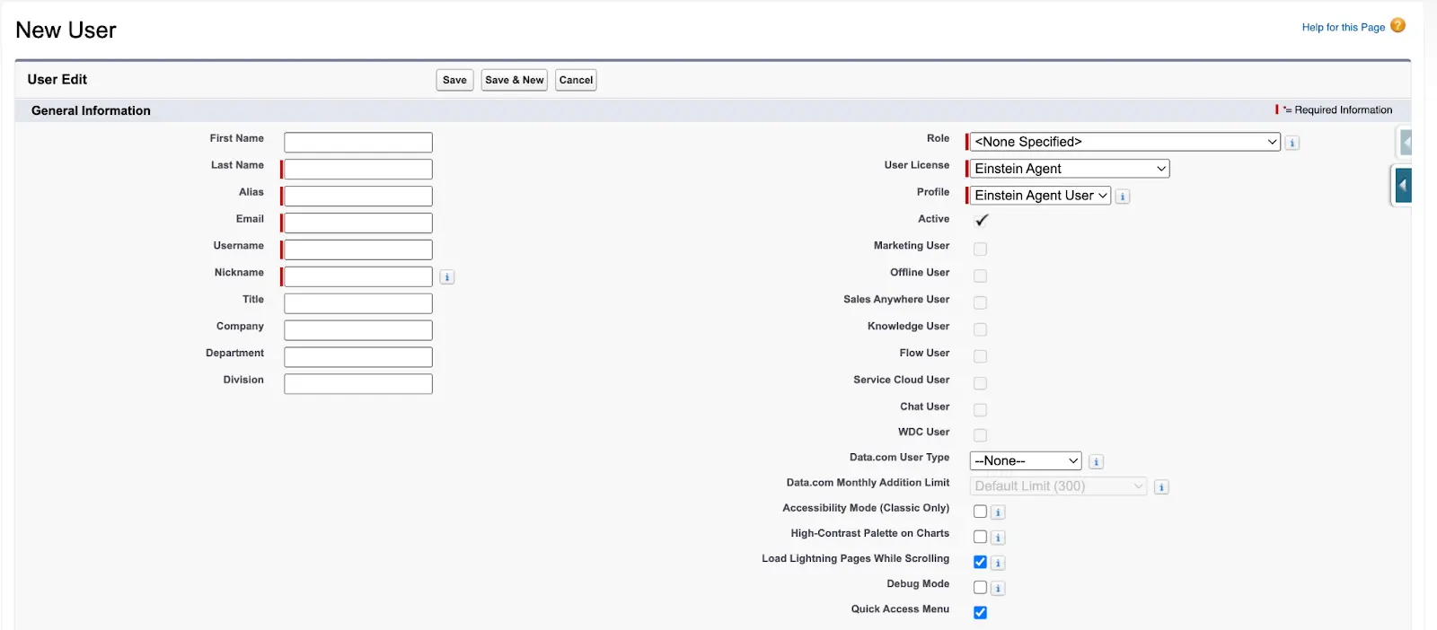
Task: Click the help question mark icon
Action: click(x=1397, y=26)
